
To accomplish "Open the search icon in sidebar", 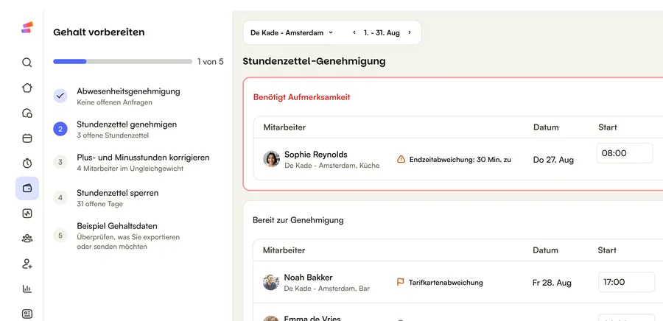I will 27,63.
